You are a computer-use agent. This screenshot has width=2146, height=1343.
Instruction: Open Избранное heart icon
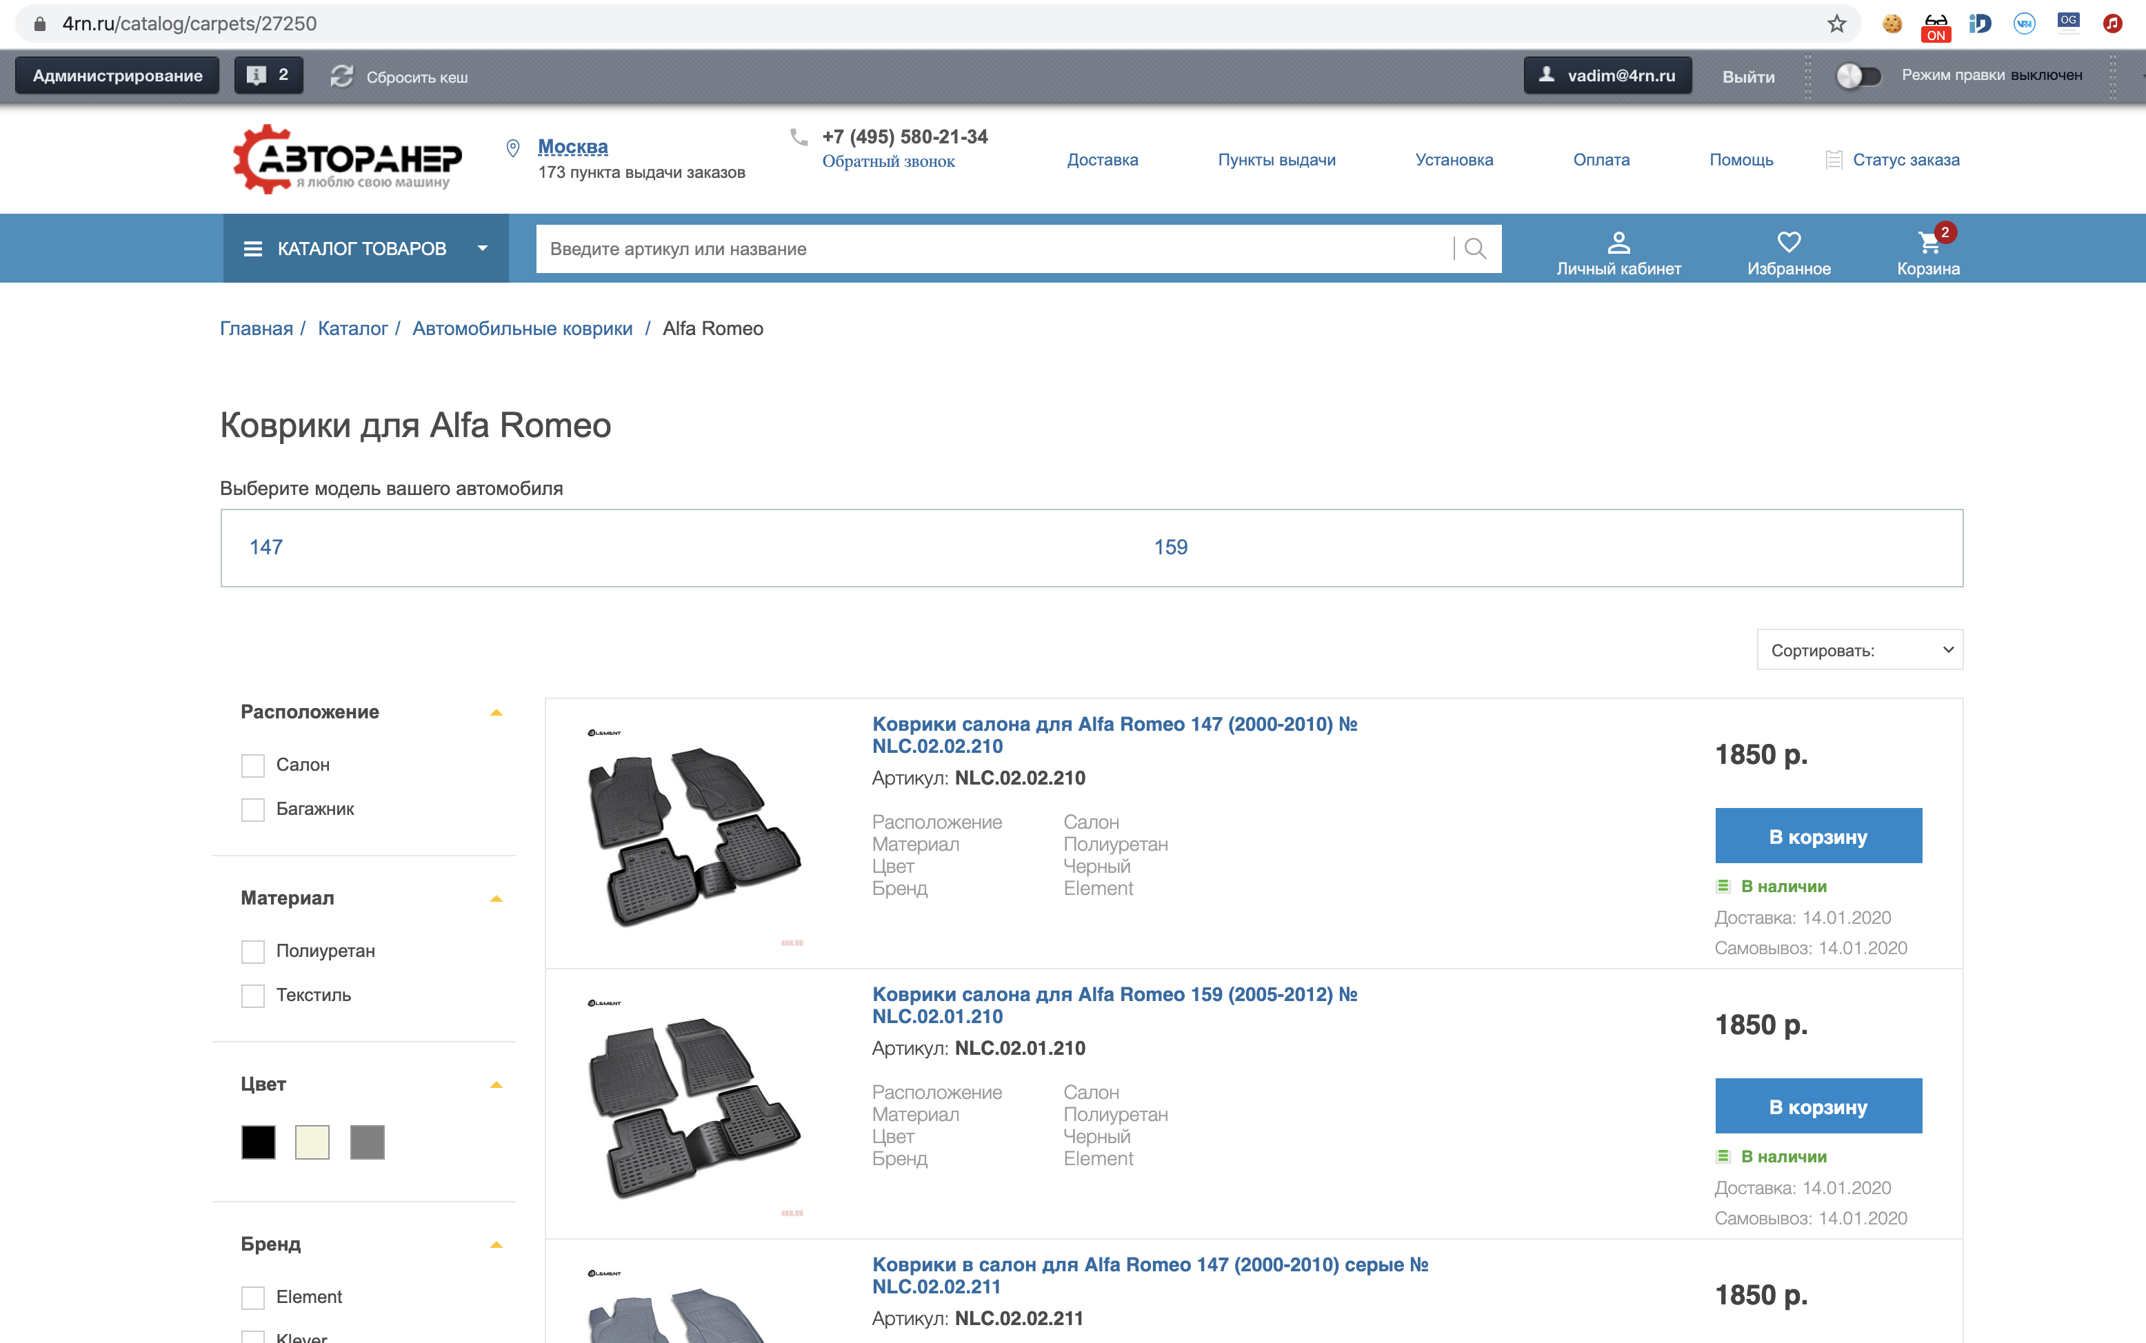click(1789, 241)
